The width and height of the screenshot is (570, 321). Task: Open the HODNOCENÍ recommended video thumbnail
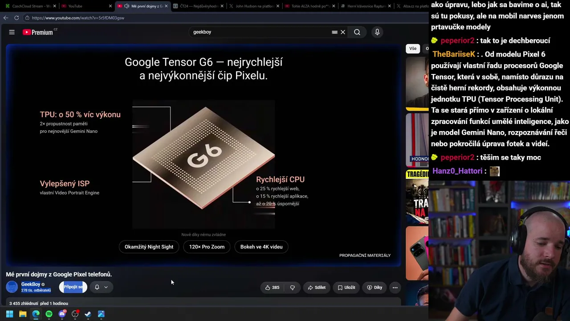coord(417,140)
